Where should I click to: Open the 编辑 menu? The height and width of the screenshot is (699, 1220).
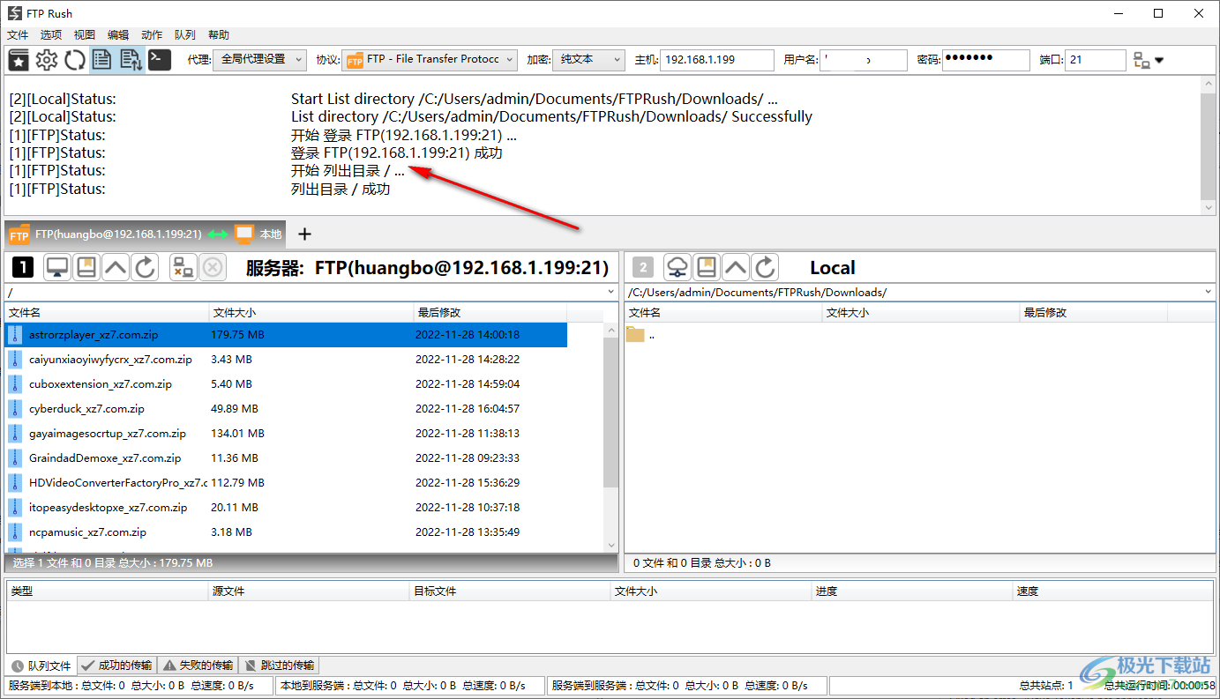(x=118, y=35)
